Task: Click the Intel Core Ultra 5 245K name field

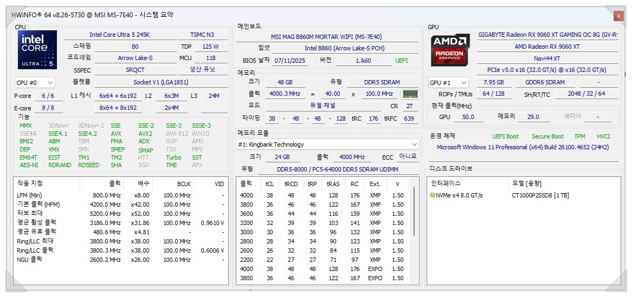Action: point(119,35)
